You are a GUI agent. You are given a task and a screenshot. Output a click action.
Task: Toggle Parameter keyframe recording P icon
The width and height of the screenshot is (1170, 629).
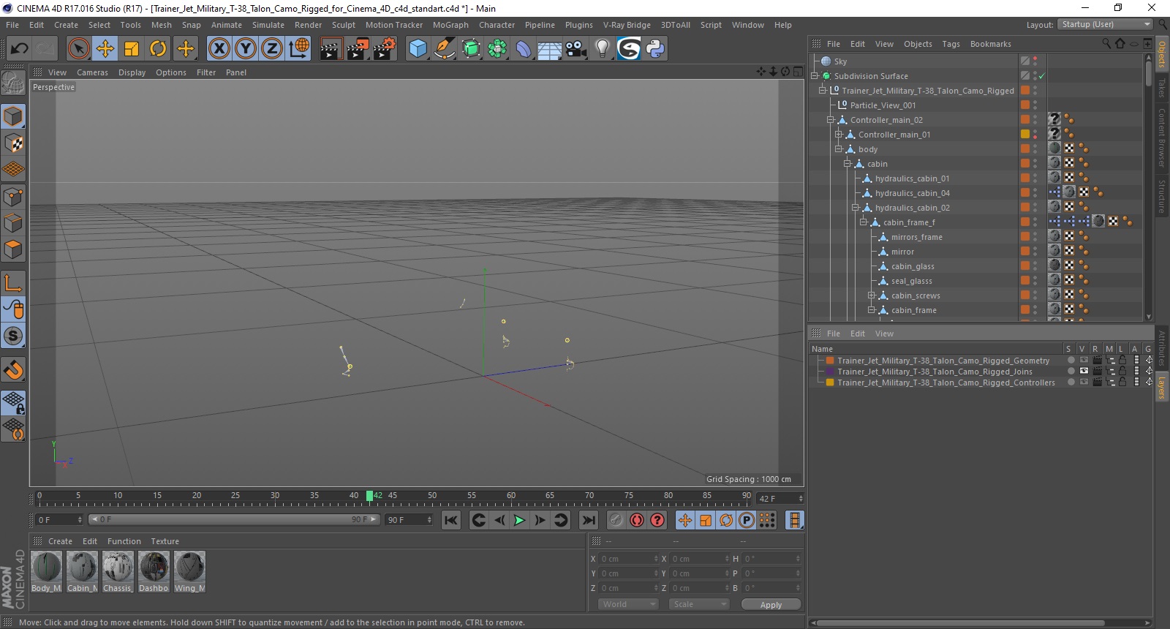(x=747, y=520)
